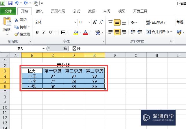186x129 pixels.
Task: Open the 文件 tab
Action: [8, 11]
